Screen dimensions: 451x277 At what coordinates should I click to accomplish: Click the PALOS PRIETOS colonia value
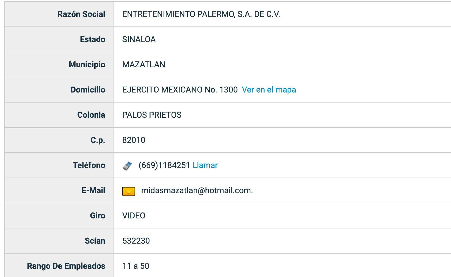pyautogui.click(x=152, y=115)
